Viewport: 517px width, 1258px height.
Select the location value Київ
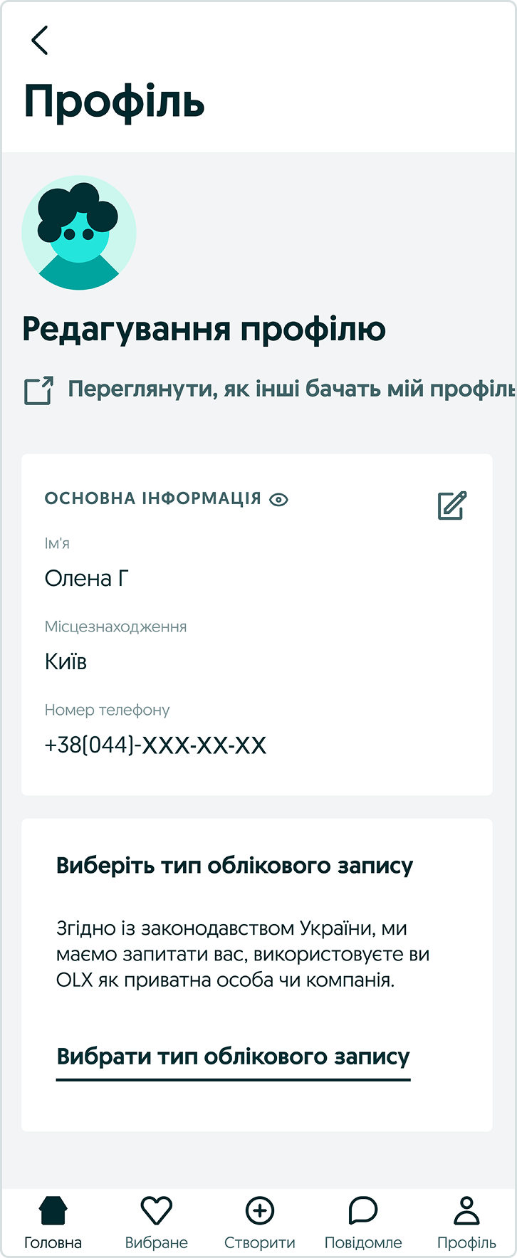point(66,661)
